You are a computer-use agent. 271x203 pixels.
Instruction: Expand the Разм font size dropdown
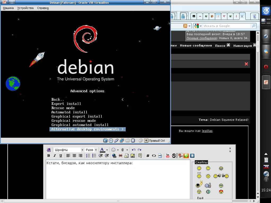tap(91, 150)
